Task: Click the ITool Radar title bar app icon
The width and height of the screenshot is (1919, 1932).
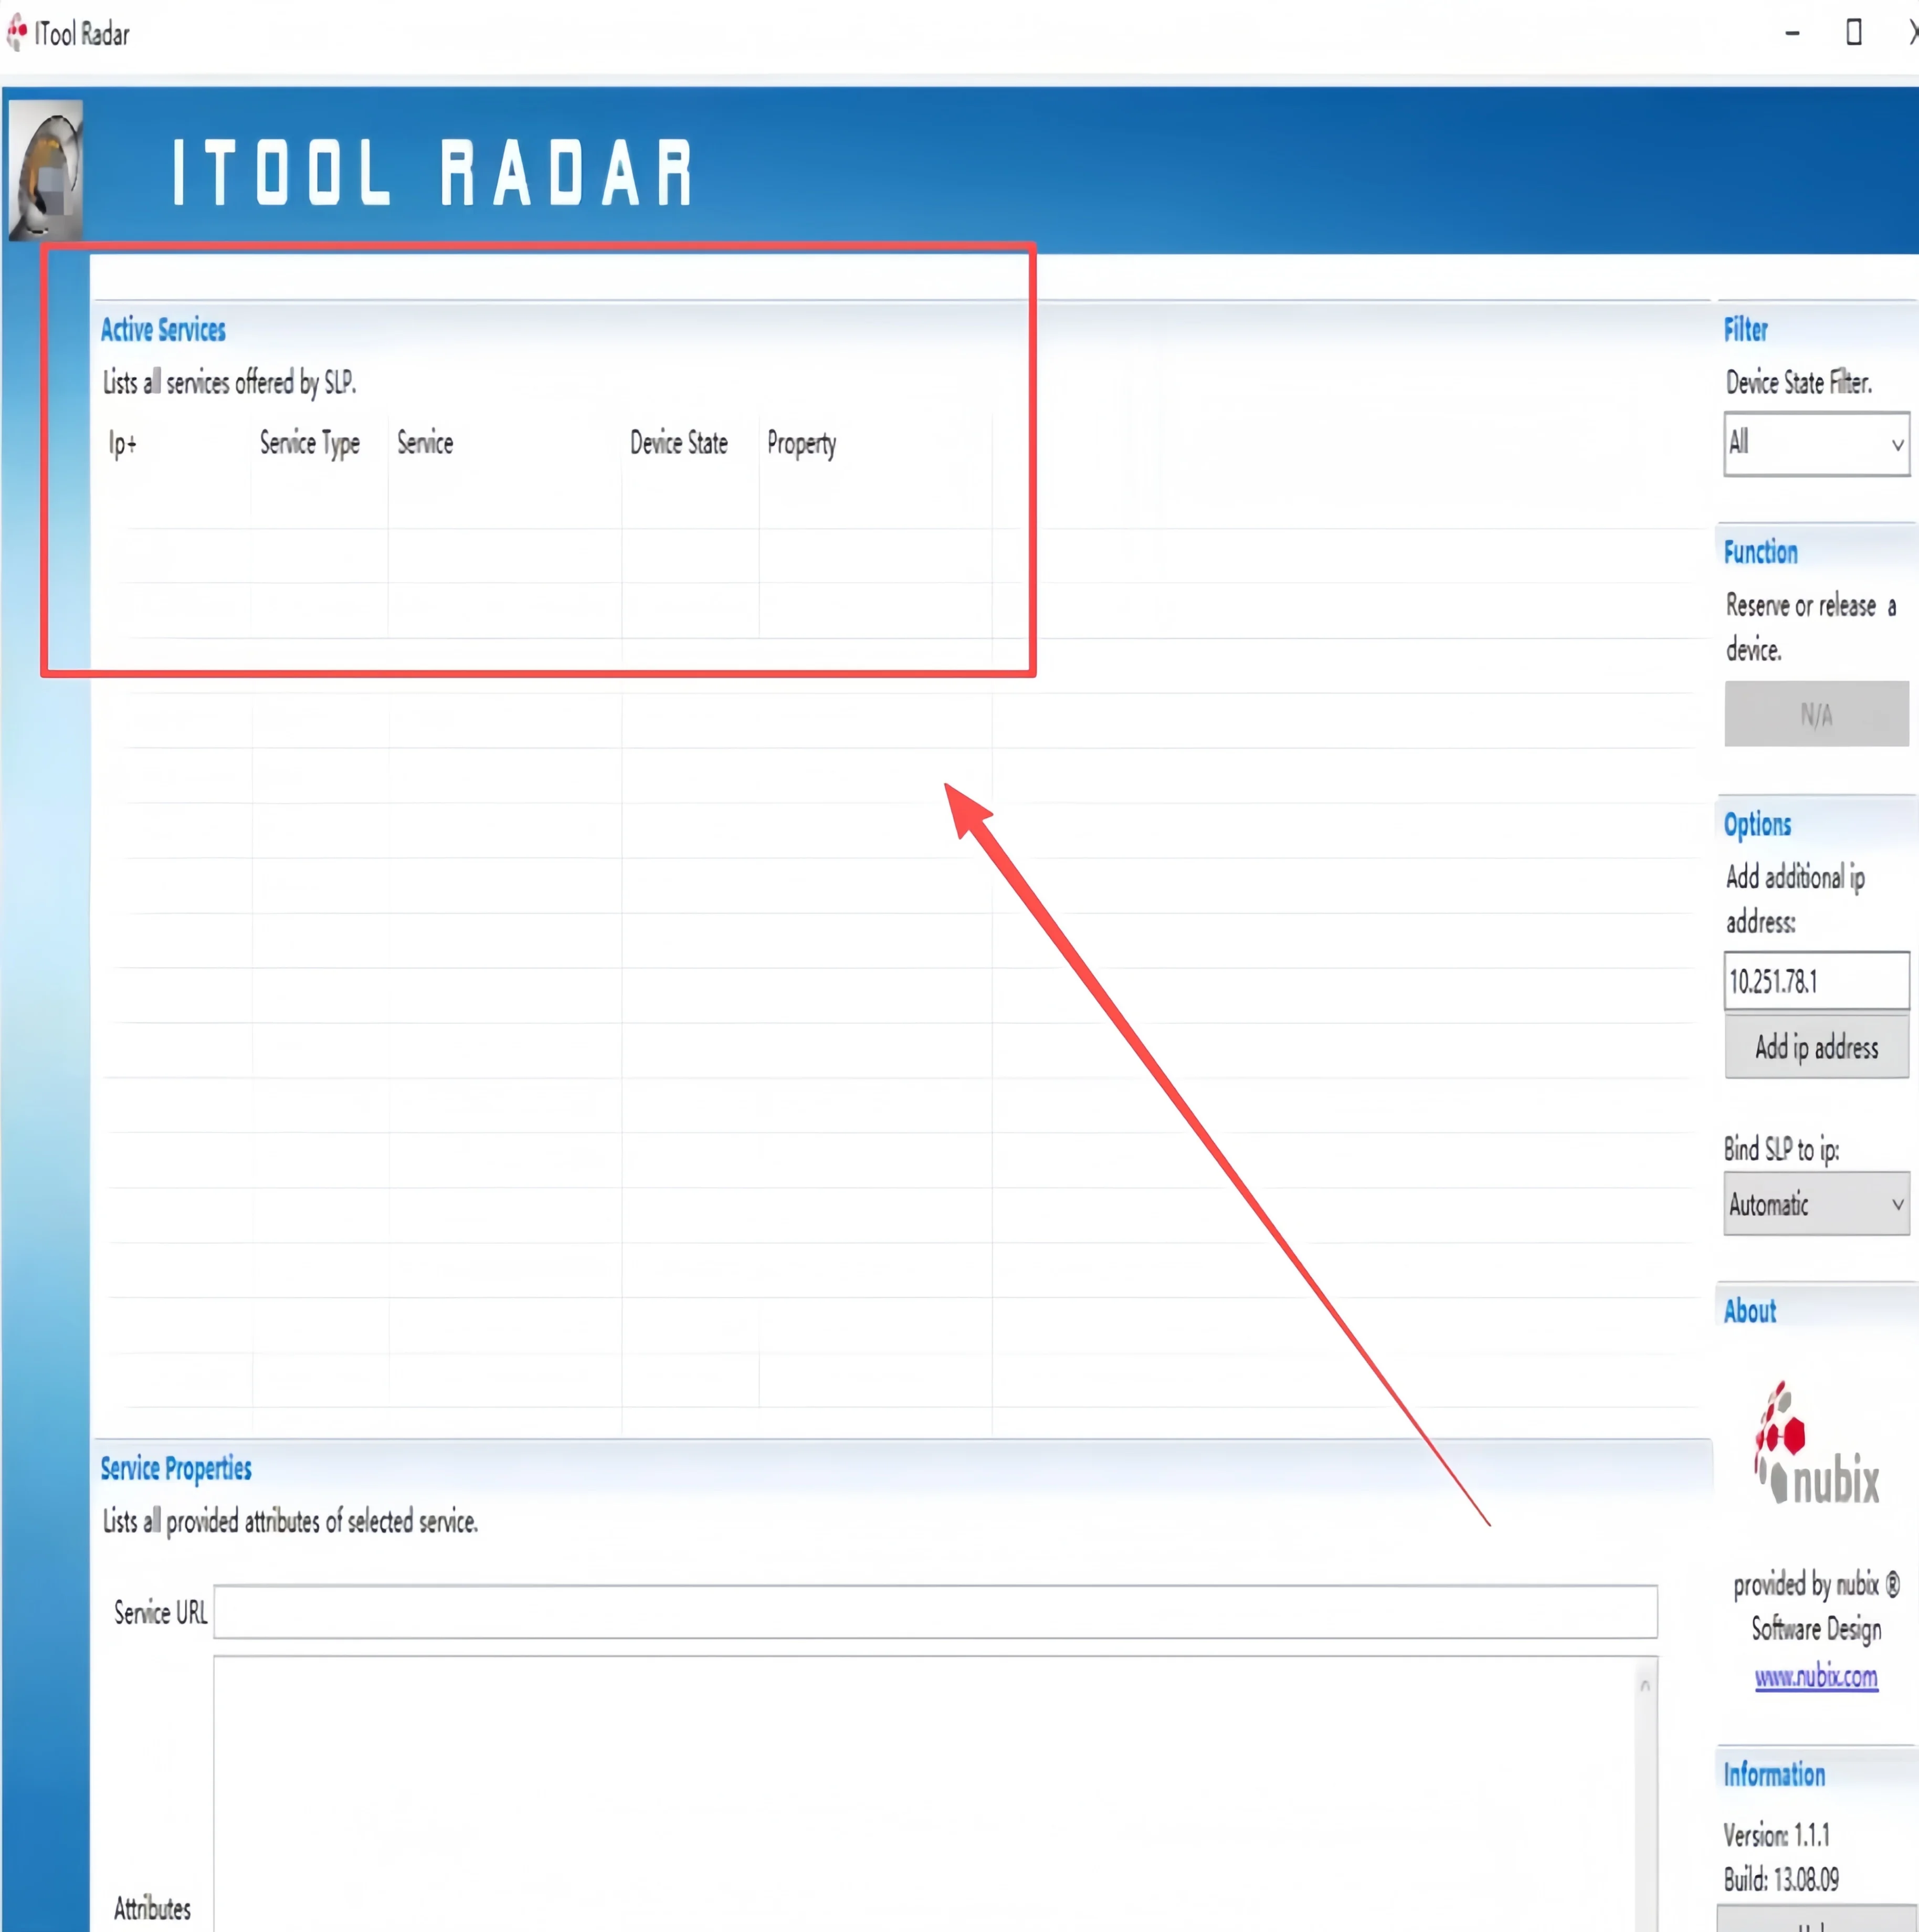Action: [17, 33]
